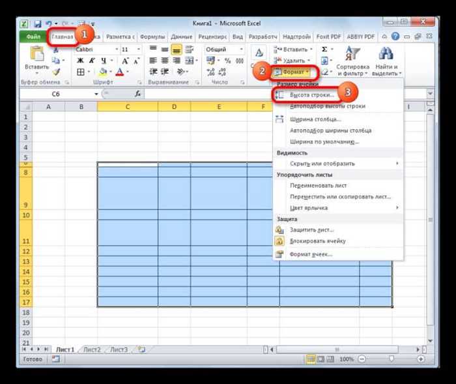456x384 pixels.
Task: Expand Цвет ярлычка submenu
Action: (338, 208)
